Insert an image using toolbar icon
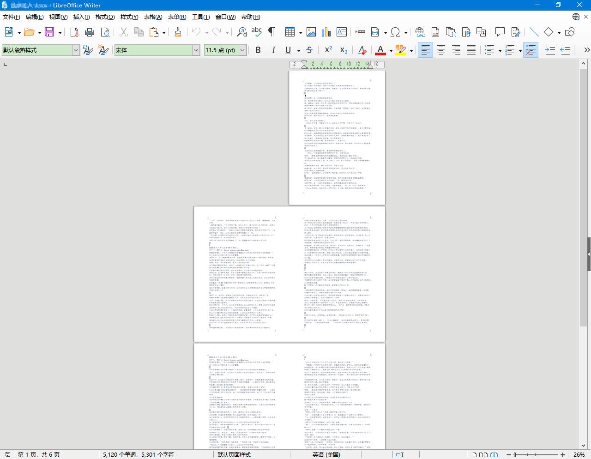This screenshot has width=591, height=459. click(x=311, y=32)
